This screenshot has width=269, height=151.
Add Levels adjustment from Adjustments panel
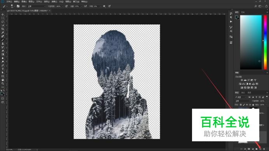click(x=245, y=80)
